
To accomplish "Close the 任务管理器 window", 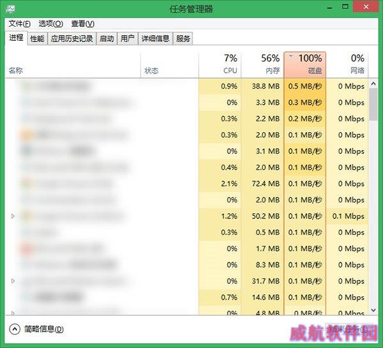I will [x=366, y=7].
